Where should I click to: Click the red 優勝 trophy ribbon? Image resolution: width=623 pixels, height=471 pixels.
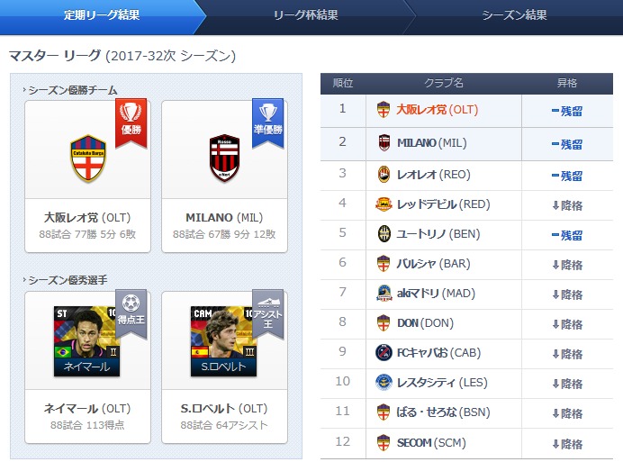click(x=131, y=123)
